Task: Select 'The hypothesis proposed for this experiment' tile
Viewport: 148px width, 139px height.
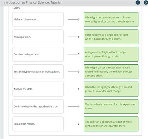Action: 111,107
